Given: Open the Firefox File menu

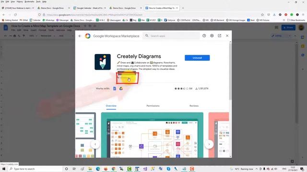Looking at the screenshot, I should coord(2,1).
